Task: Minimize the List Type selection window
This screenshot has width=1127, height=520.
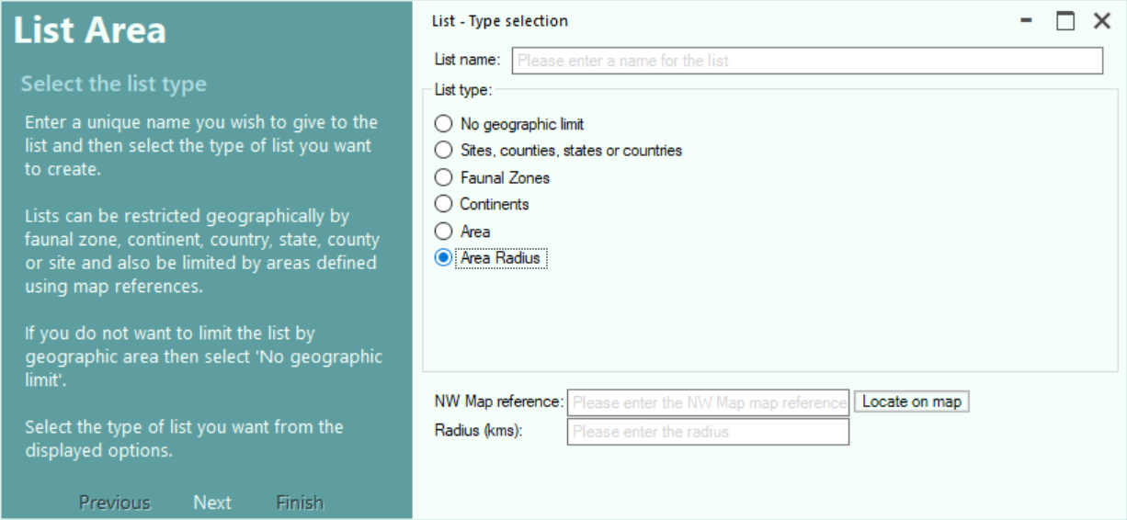Action: tap(1027, 20)
